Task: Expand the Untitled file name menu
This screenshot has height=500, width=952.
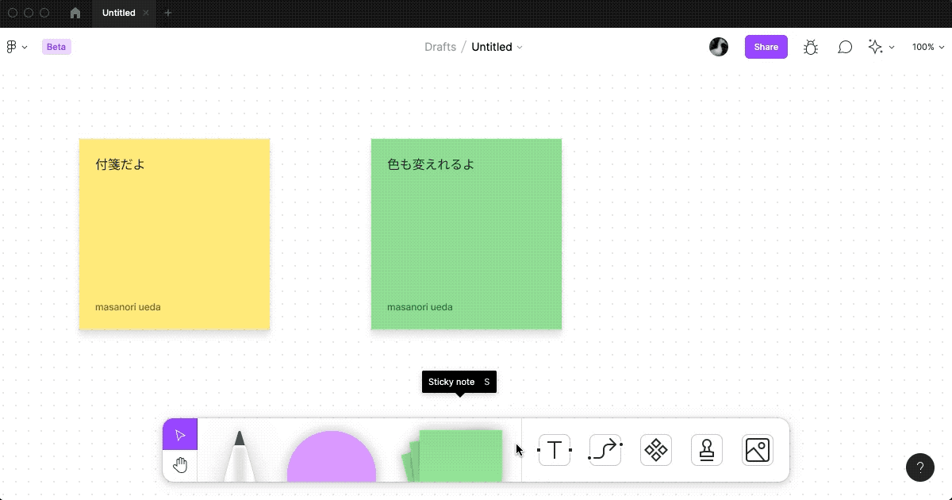Action: 520,47
